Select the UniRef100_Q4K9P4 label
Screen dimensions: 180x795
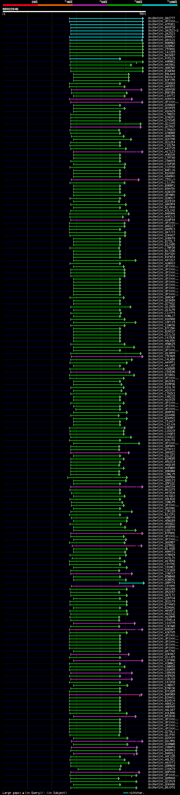[161, 204]
